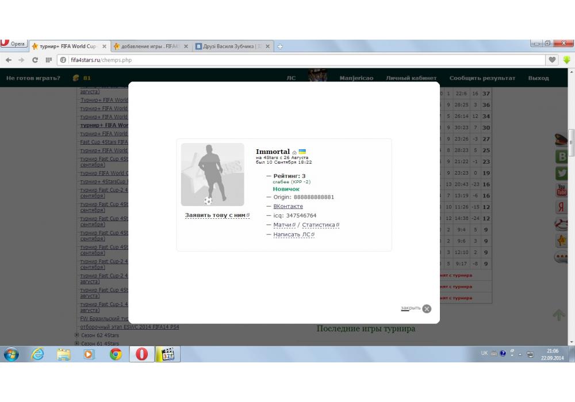
Task: Click the address bar with fifa4stars.ru URL
Action: pyautogui.click(x=287, y=60)
